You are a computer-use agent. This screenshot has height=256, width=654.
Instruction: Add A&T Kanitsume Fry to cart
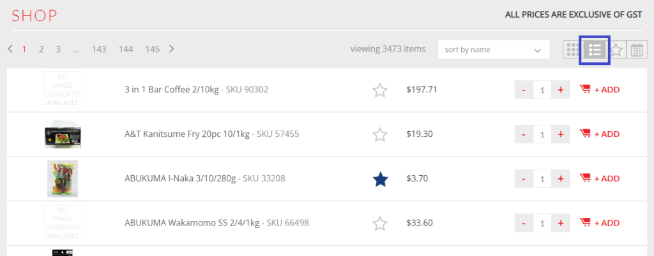coord(599,134)
